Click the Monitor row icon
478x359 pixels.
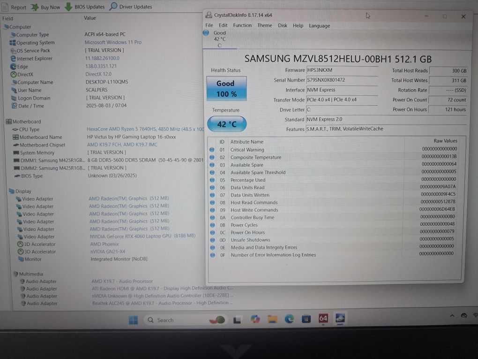(x=21, y=259)
